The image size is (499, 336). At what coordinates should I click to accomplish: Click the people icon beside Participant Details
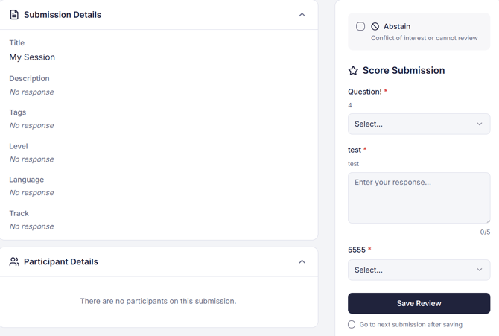coord(14,262)
